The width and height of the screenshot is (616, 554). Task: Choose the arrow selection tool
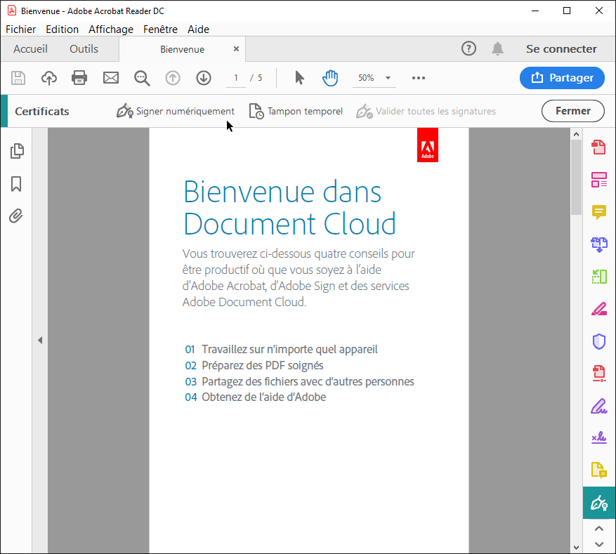(x=299, y=78)
